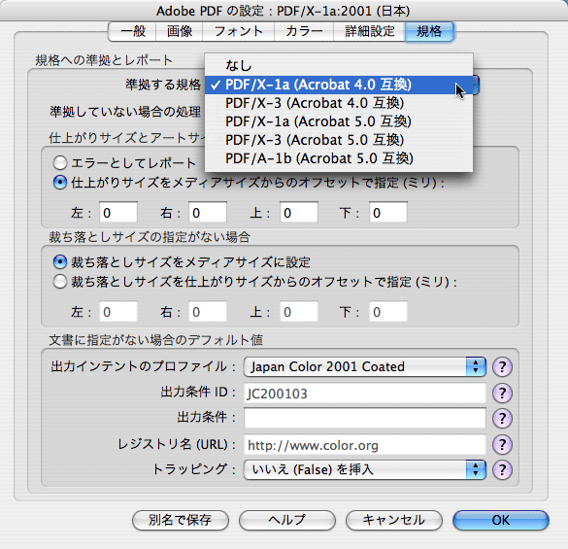568x549 pixels.
Task: Click the 出力条件 ID field
Action: coord(365,394)
